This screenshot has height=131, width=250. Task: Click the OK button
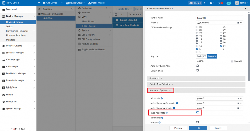pos(198,128)
